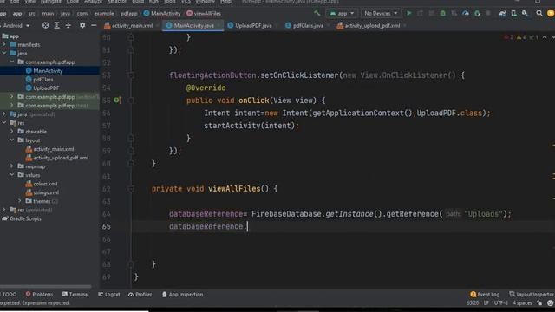Click the Make Project hammer icon
The image size is (555, 312).
[x=317, y=14]
